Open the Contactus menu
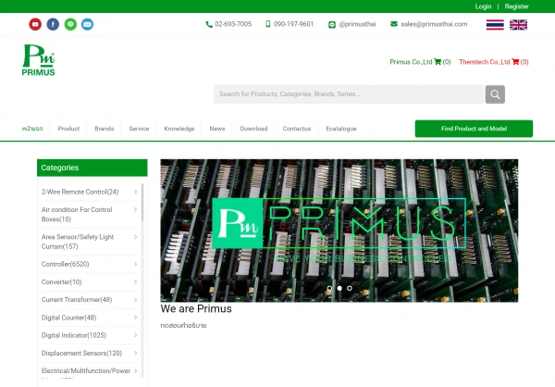This screenshot has height=387, width=555. tap(297, 129)
